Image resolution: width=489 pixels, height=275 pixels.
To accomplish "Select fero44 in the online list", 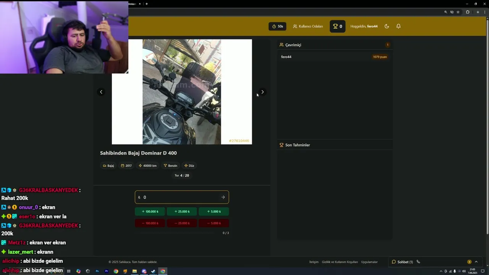I will pos(286,57).
